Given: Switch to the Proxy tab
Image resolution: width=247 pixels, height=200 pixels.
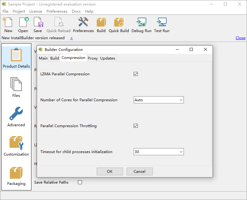Looking at the screenshot, I should click(93, 58).
